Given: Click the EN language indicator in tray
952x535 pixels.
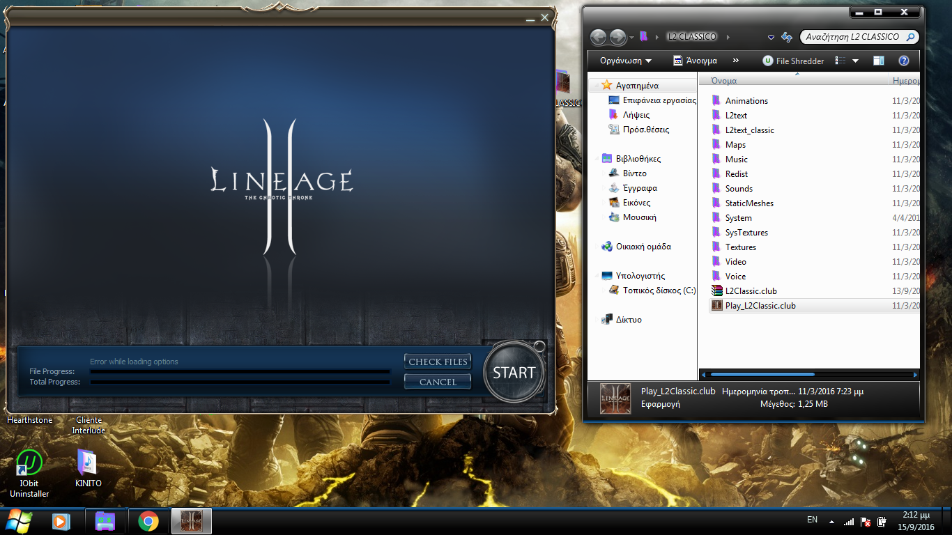Looking at the screenshot, I should pos(812,520).
